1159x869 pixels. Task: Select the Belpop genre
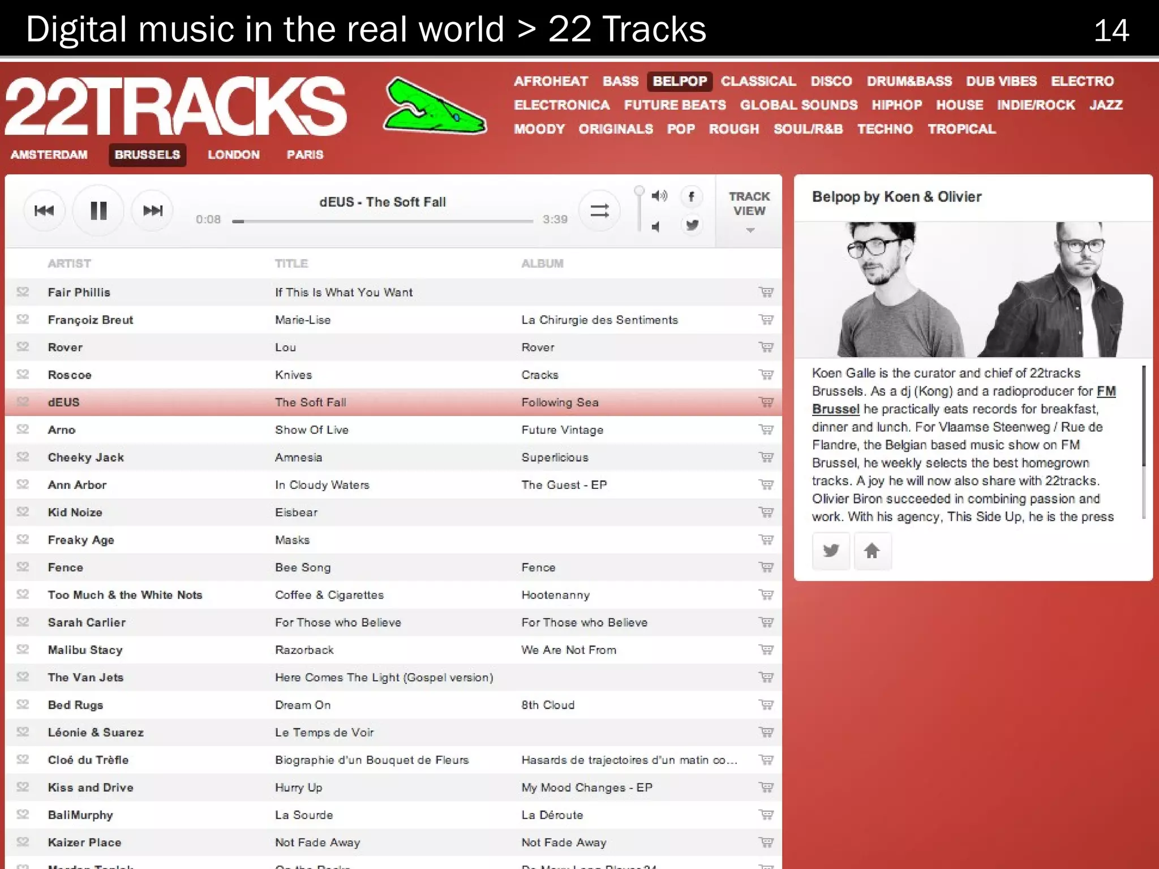tap(680, 81)
